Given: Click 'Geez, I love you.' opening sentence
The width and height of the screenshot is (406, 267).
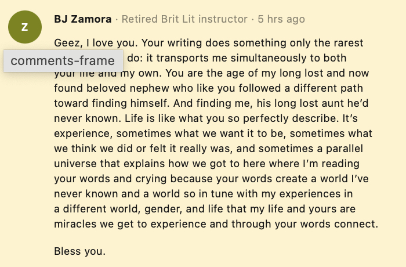Looking at the screenshot, I should 93,44.
